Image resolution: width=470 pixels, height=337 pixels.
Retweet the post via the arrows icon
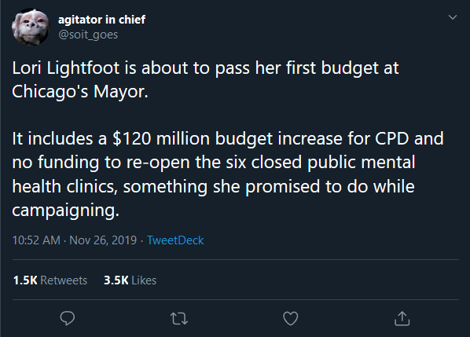click(179, 318)
